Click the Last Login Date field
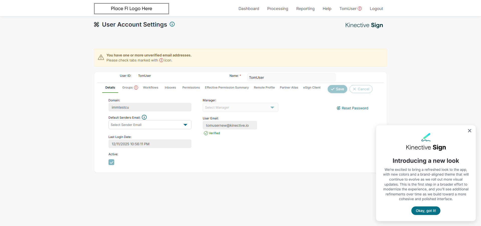The width and height of the screenshot is (481, 226). point(150,144)
